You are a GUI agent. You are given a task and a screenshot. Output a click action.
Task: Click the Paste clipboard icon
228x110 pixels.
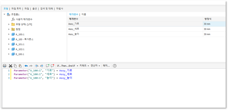pyautogui.click(x=20, y=66)
